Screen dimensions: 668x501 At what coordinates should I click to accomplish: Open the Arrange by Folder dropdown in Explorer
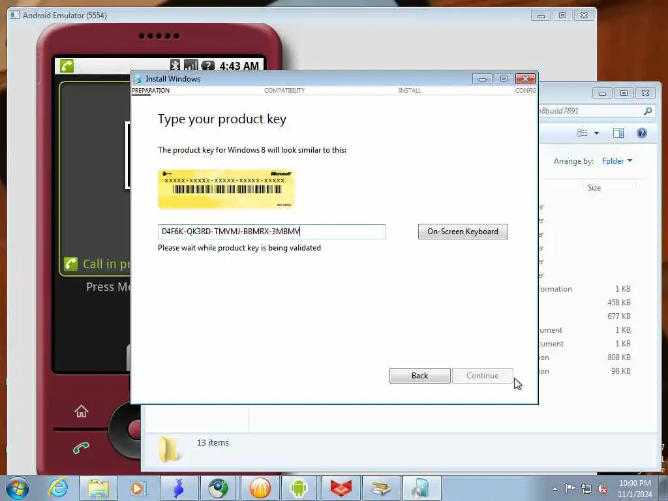pyautogui.click(x=616, y=161)
